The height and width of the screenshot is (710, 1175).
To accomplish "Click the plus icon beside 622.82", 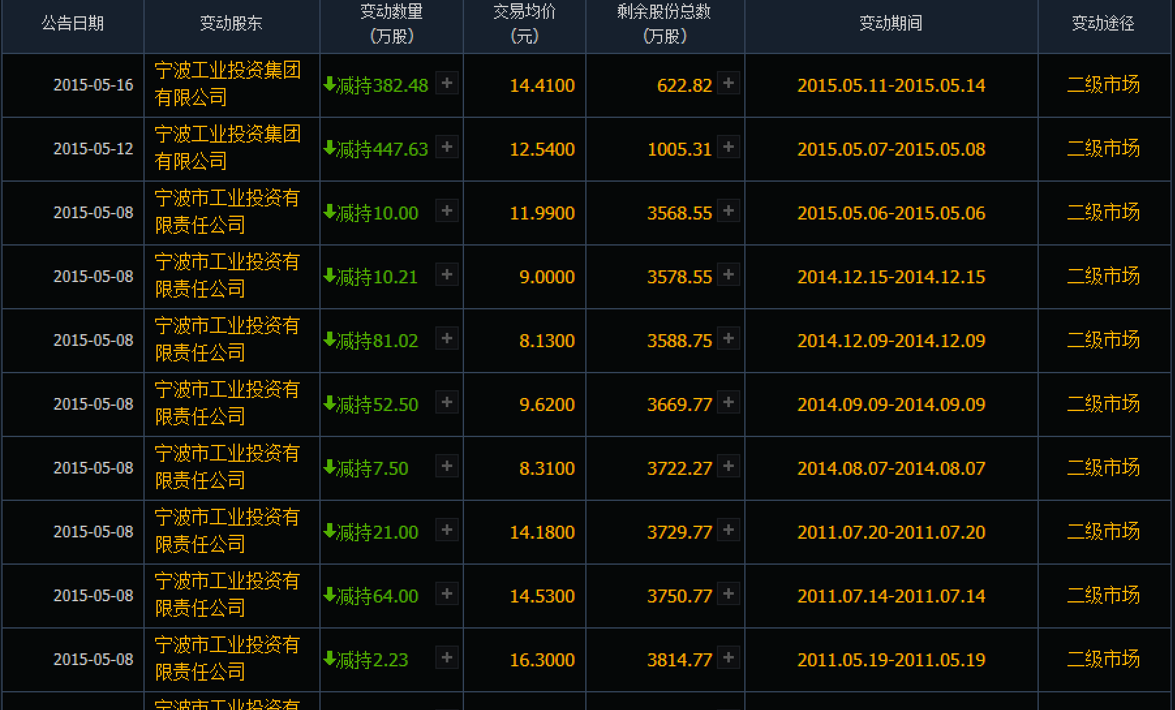I will click(x=729, y=83).
